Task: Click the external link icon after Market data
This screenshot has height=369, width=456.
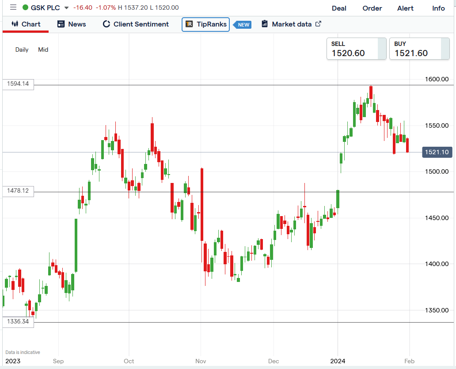Action: pyautogui.click(x=318, y=24)
